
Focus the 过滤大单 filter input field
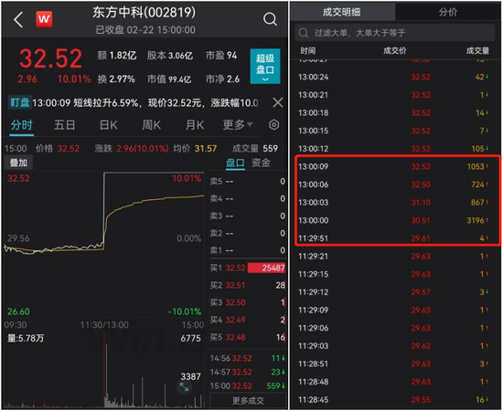(395, 33)
